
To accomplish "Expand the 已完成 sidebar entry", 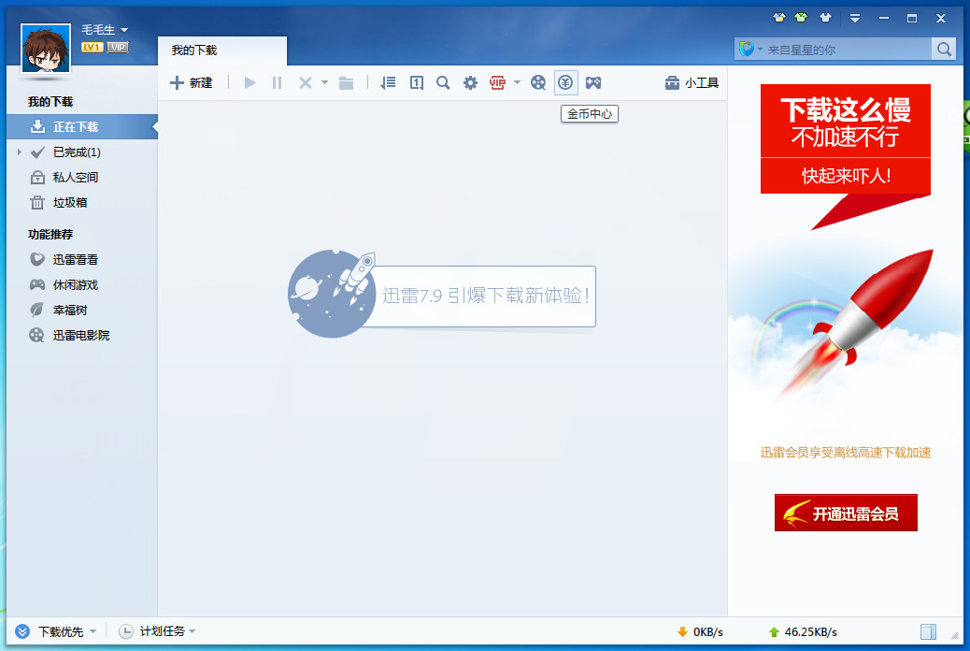I will tap(21, 152).
